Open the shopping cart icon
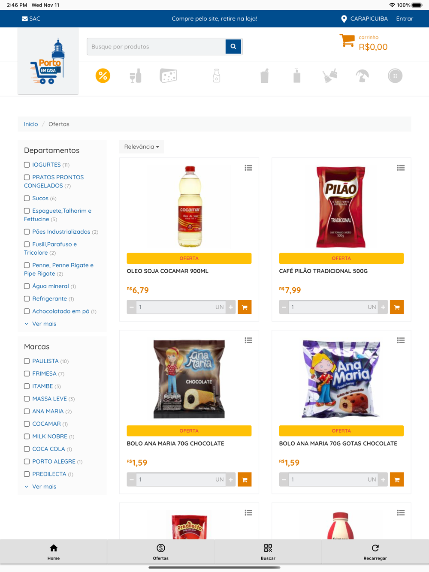429x572 pixels. tap(347, 41)
